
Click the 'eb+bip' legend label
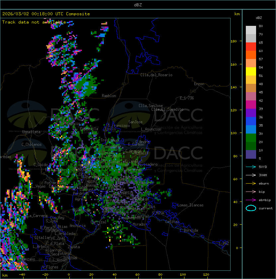265,200
